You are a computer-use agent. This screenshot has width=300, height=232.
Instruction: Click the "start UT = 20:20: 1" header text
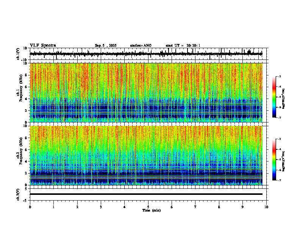[183, 45]
